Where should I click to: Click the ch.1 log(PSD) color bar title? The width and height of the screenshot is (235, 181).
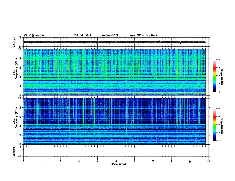222,77
